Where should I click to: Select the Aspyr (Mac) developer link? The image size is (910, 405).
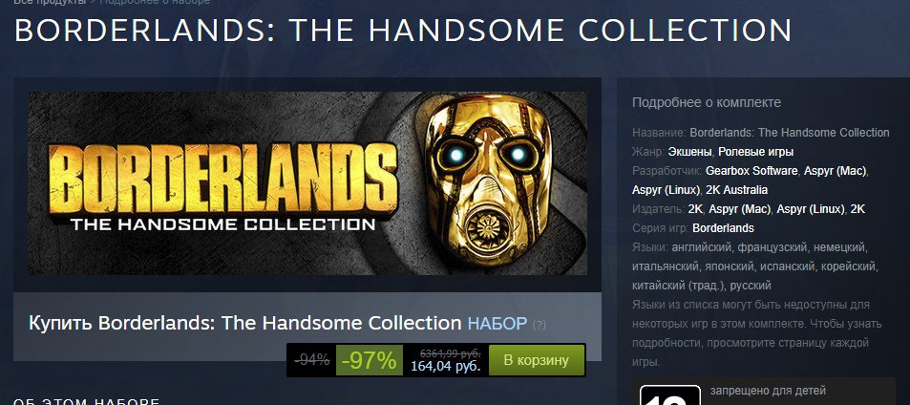[836, 171]
